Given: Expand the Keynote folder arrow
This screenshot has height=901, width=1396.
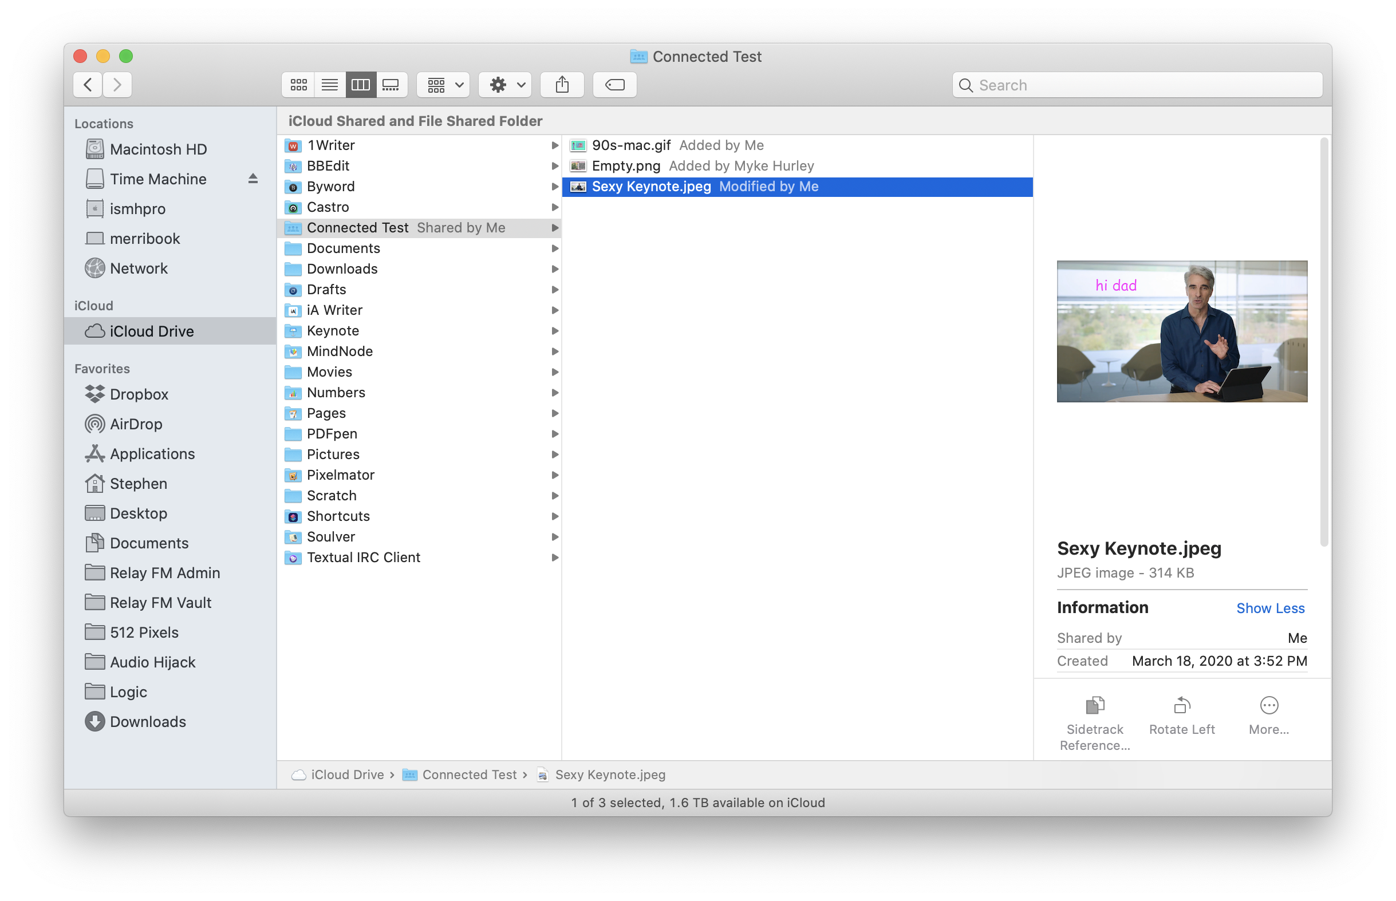Looking at the screenshot, I should (x=553, y=330).
